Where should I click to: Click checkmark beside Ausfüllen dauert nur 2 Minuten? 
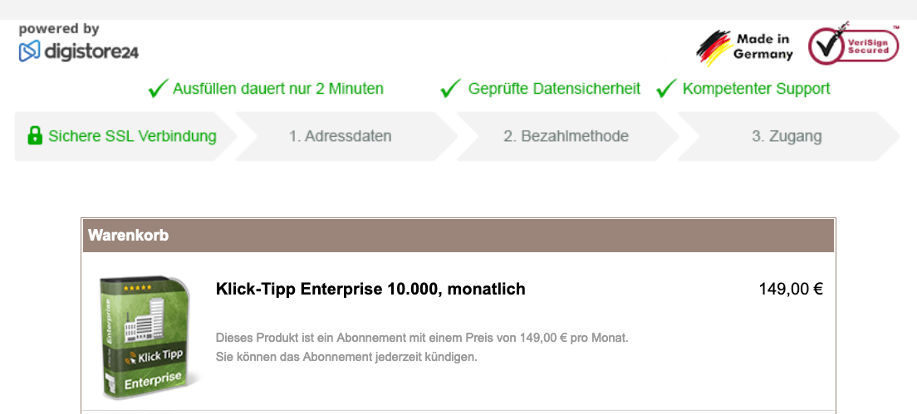[x=158, y=89]
